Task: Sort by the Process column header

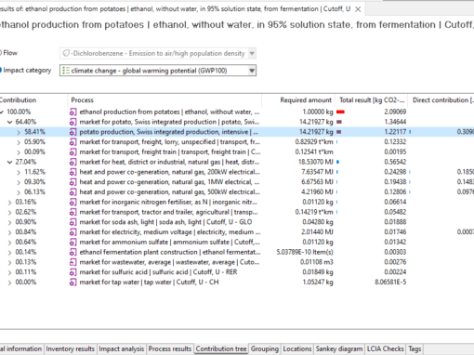Action: click(165, 100)
